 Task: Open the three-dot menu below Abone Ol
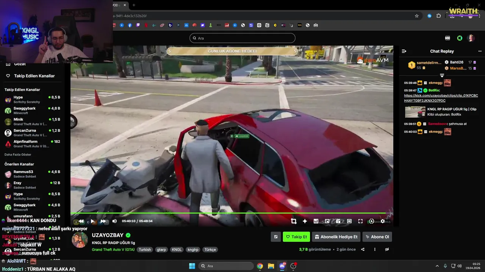click(x=375, y=249)
